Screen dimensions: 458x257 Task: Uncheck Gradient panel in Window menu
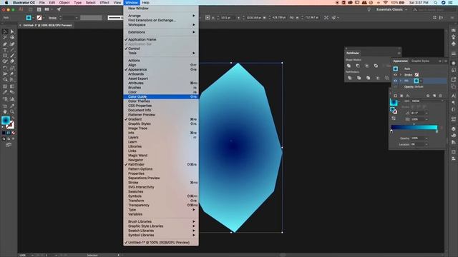tap(161, 119)
